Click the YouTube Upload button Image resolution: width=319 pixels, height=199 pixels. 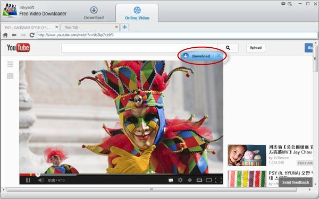point(256,48)
